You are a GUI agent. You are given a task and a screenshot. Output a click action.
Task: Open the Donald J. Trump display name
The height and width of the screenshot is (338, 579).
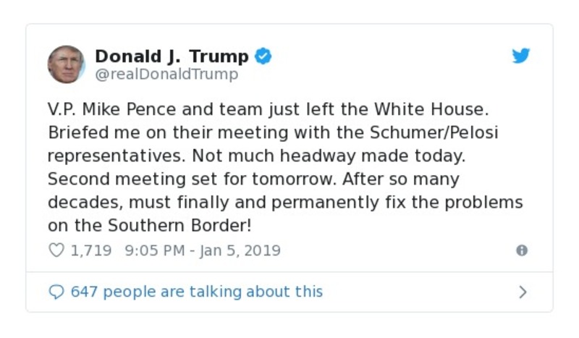(172, 56)
